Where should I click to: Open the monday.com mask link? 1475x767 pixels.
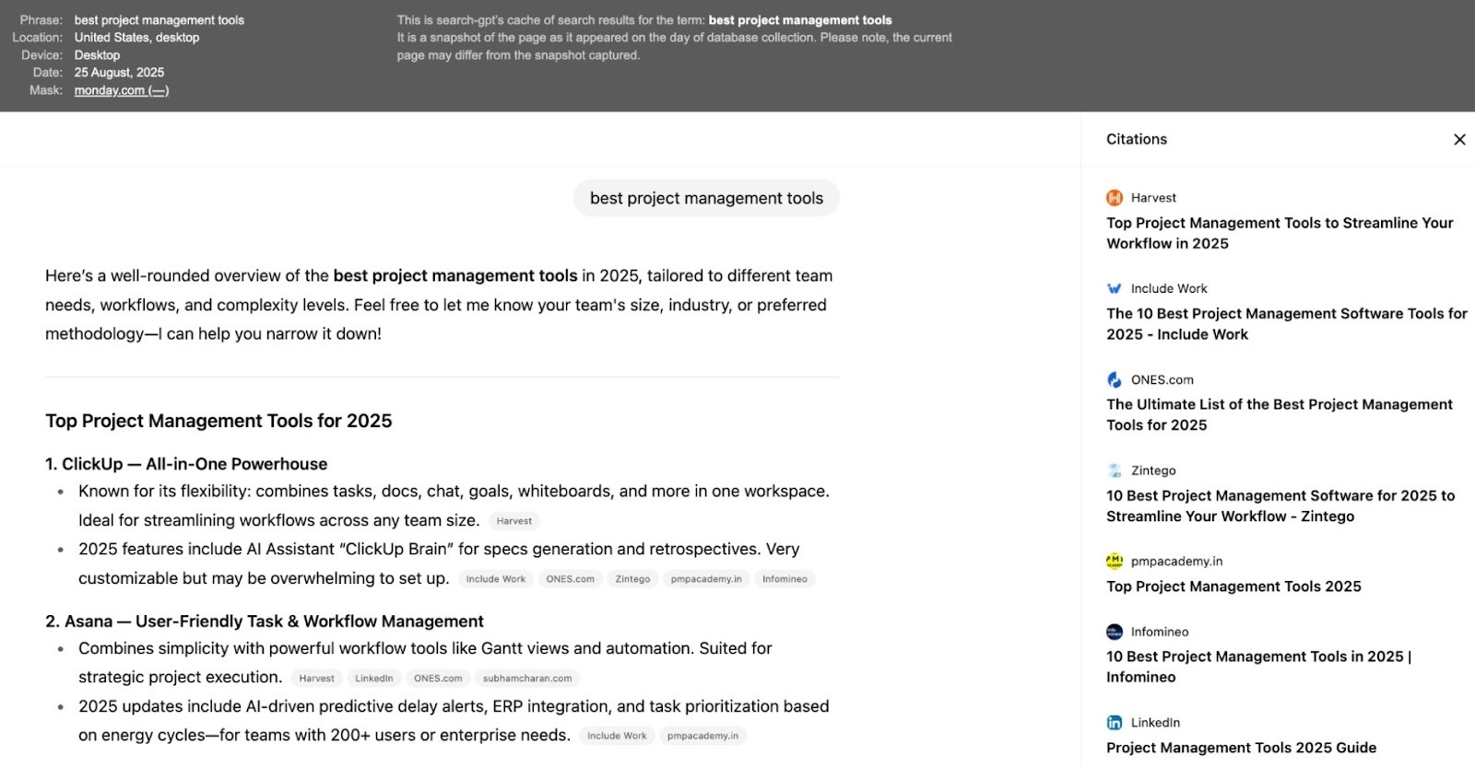coord(121,90)
